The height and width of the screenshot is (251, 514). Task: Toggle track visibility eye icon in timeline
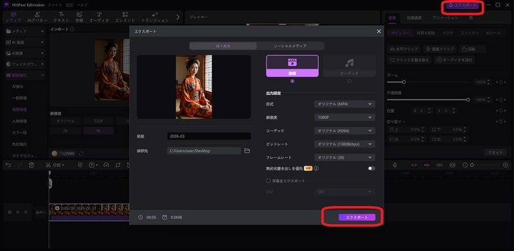click(17, 212)
